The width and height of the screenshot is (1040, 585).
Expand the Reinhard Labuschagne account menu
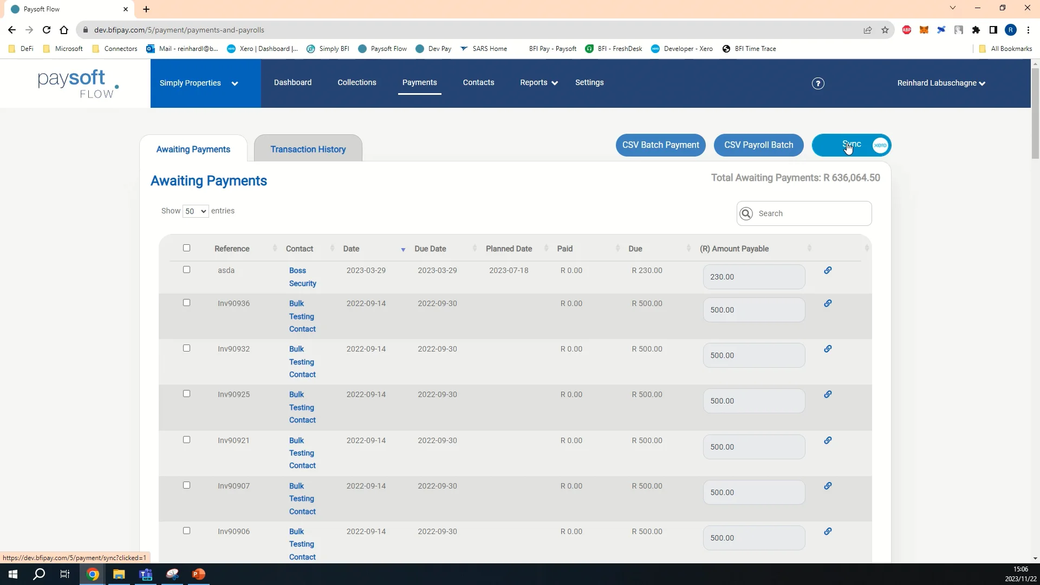(940, 83)
